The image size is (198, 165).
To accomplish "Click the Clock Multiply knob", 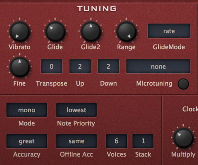I will click(x=183, y=137).
